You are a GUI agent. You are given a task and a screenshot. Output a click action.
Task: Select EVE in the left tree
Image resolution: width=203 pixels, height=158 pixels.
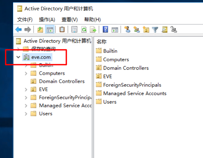(43, 89)
